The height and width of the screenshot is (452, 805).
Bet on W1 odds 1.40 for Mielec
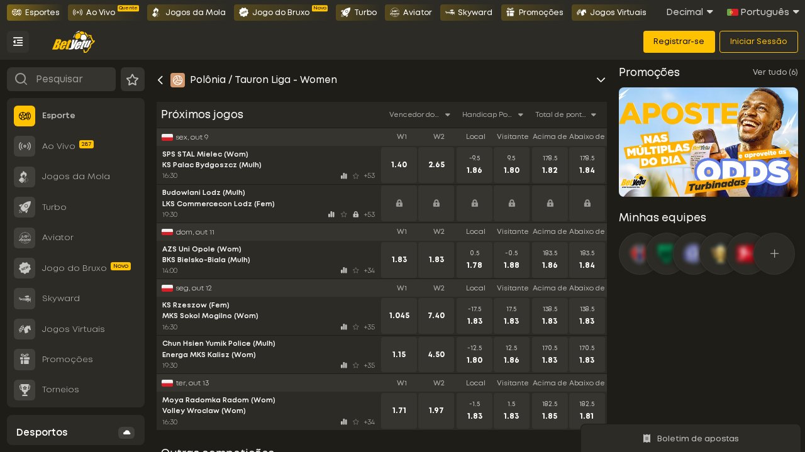399,165
